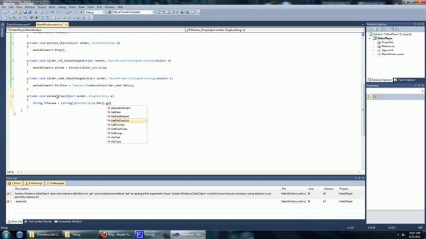Collapse the slider_vol_ValueChanged method outline
The height and width of the screenshot is (239, 426).
13,60
